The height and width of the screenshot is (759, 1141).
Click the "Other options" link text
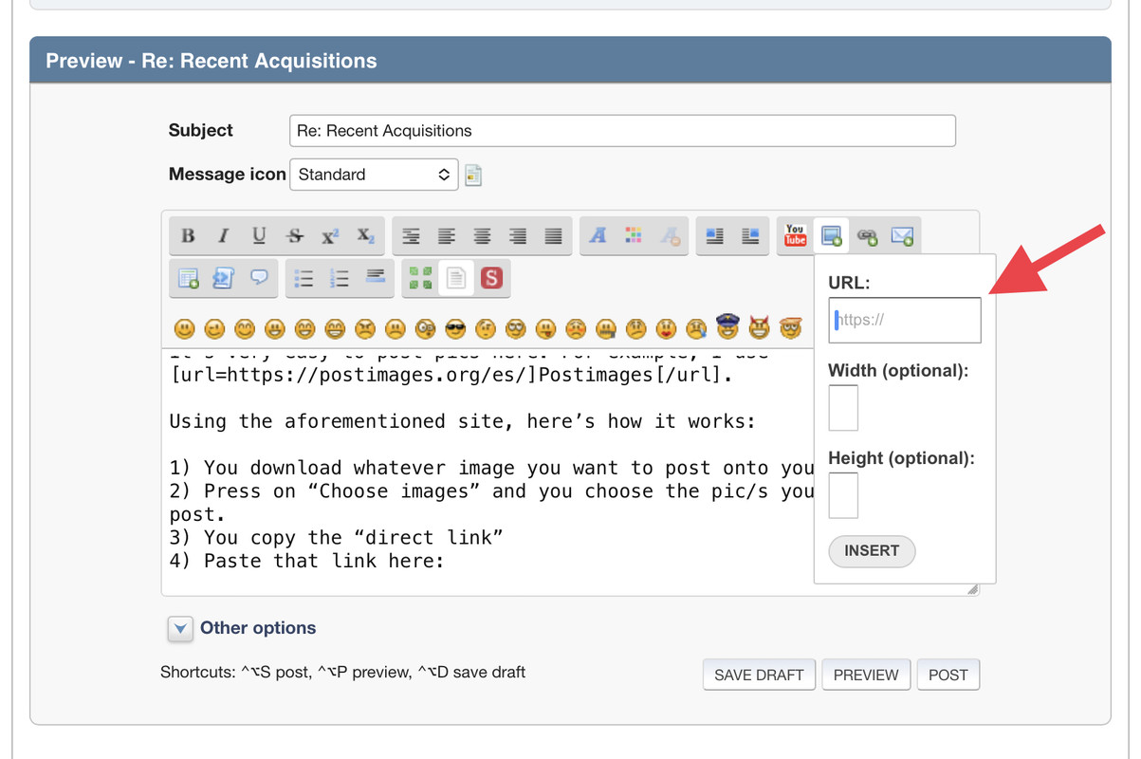tap(258, 628)
